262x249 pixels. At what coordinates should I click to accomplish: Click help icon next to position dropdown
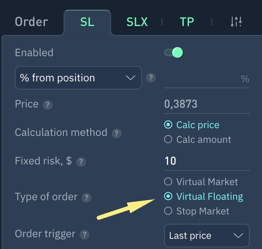point(151,78)
